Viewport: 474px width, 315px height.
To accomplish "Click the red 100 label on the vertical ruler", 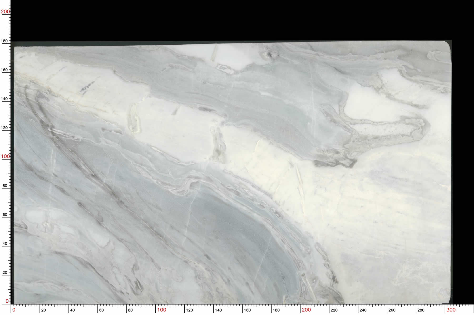I will (5, 156).
